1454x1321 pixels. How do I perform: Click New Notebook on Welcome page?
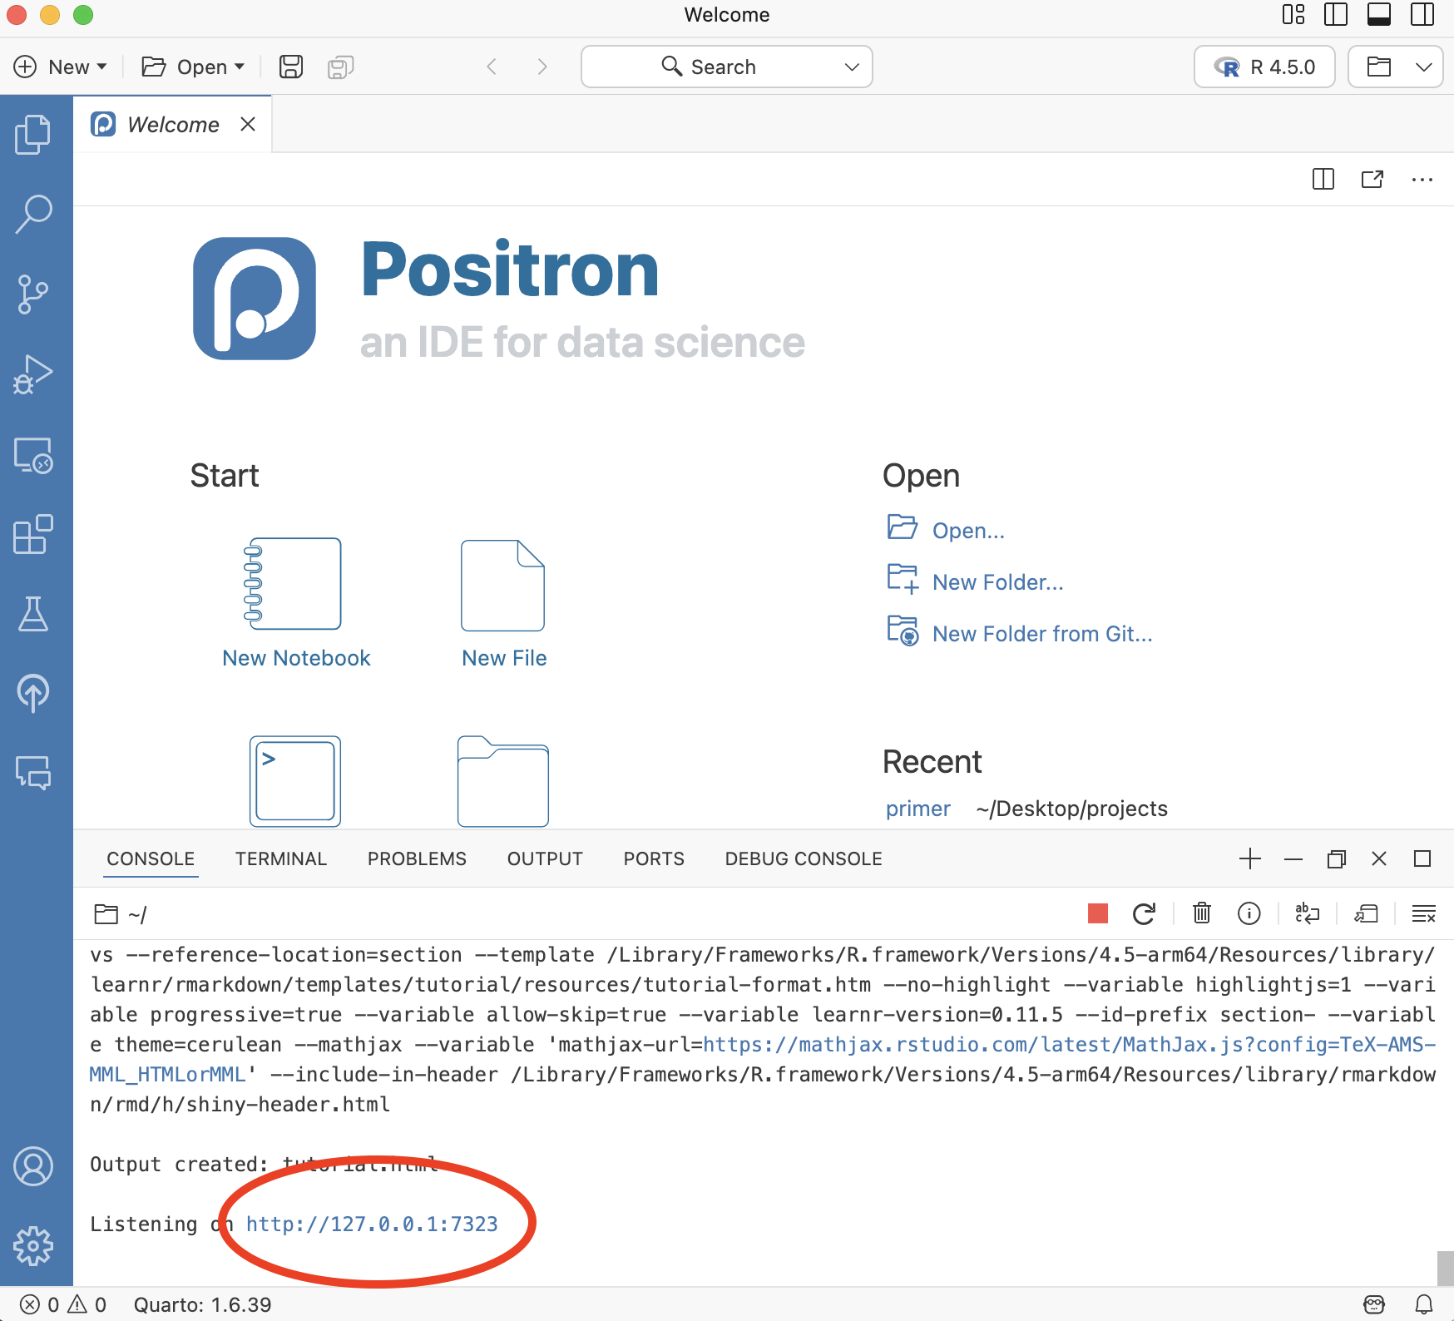pyautogui.click(x=296, y=602)
